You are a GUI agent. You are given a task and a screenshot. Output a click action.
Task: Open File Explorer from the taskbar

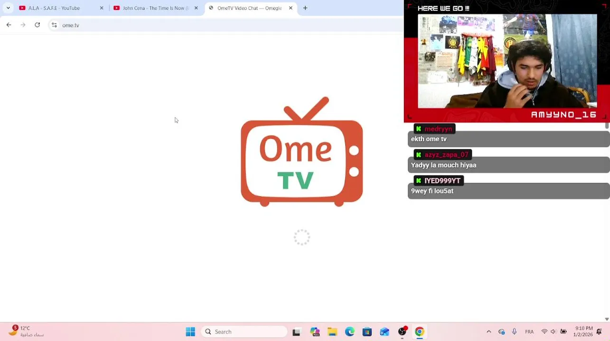pos(332,332)
